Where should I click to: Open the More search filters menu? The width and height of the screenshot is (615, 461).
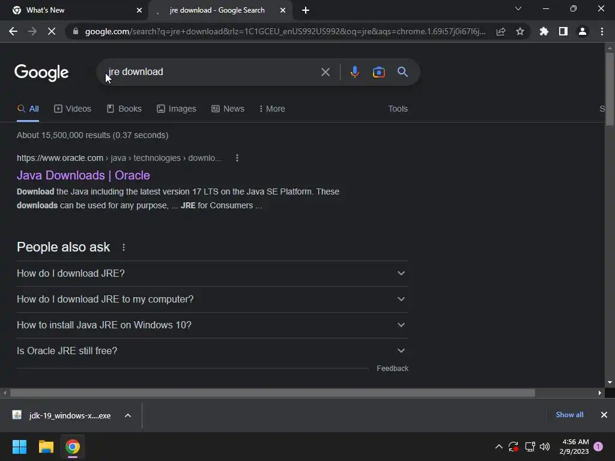(272, 109)
